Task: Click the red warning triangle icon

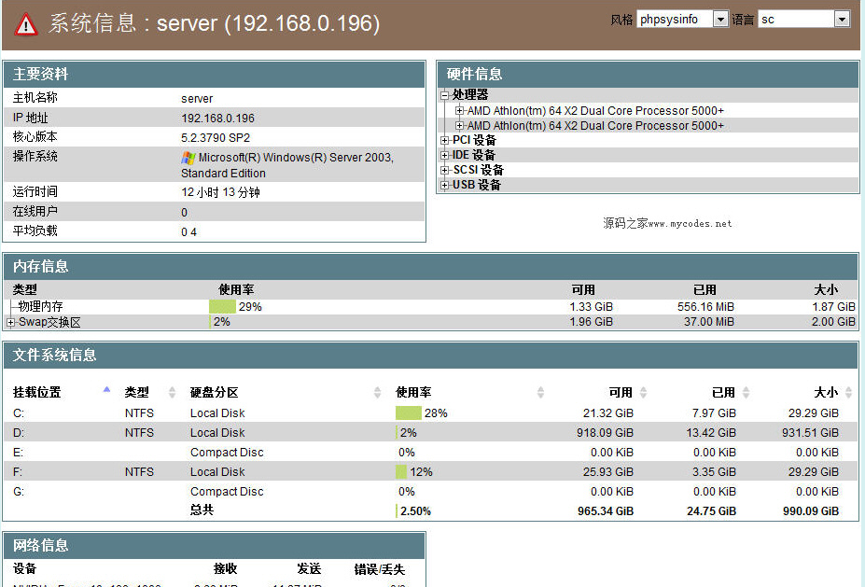Action: pos(26,23)
